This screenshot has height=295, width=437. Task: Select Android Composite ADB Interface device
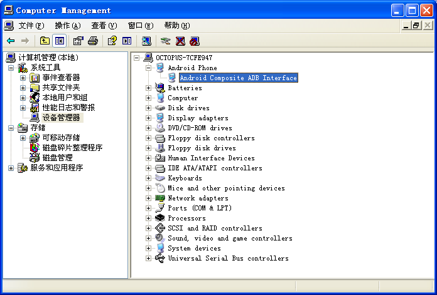pyautogui.click(x=239, y=78)
